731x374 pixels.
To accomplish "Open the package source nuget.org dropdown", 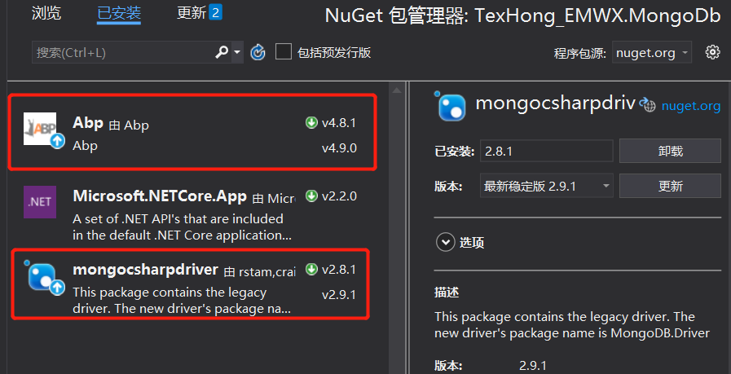I will pyautogui.click(x=651, y=53).
